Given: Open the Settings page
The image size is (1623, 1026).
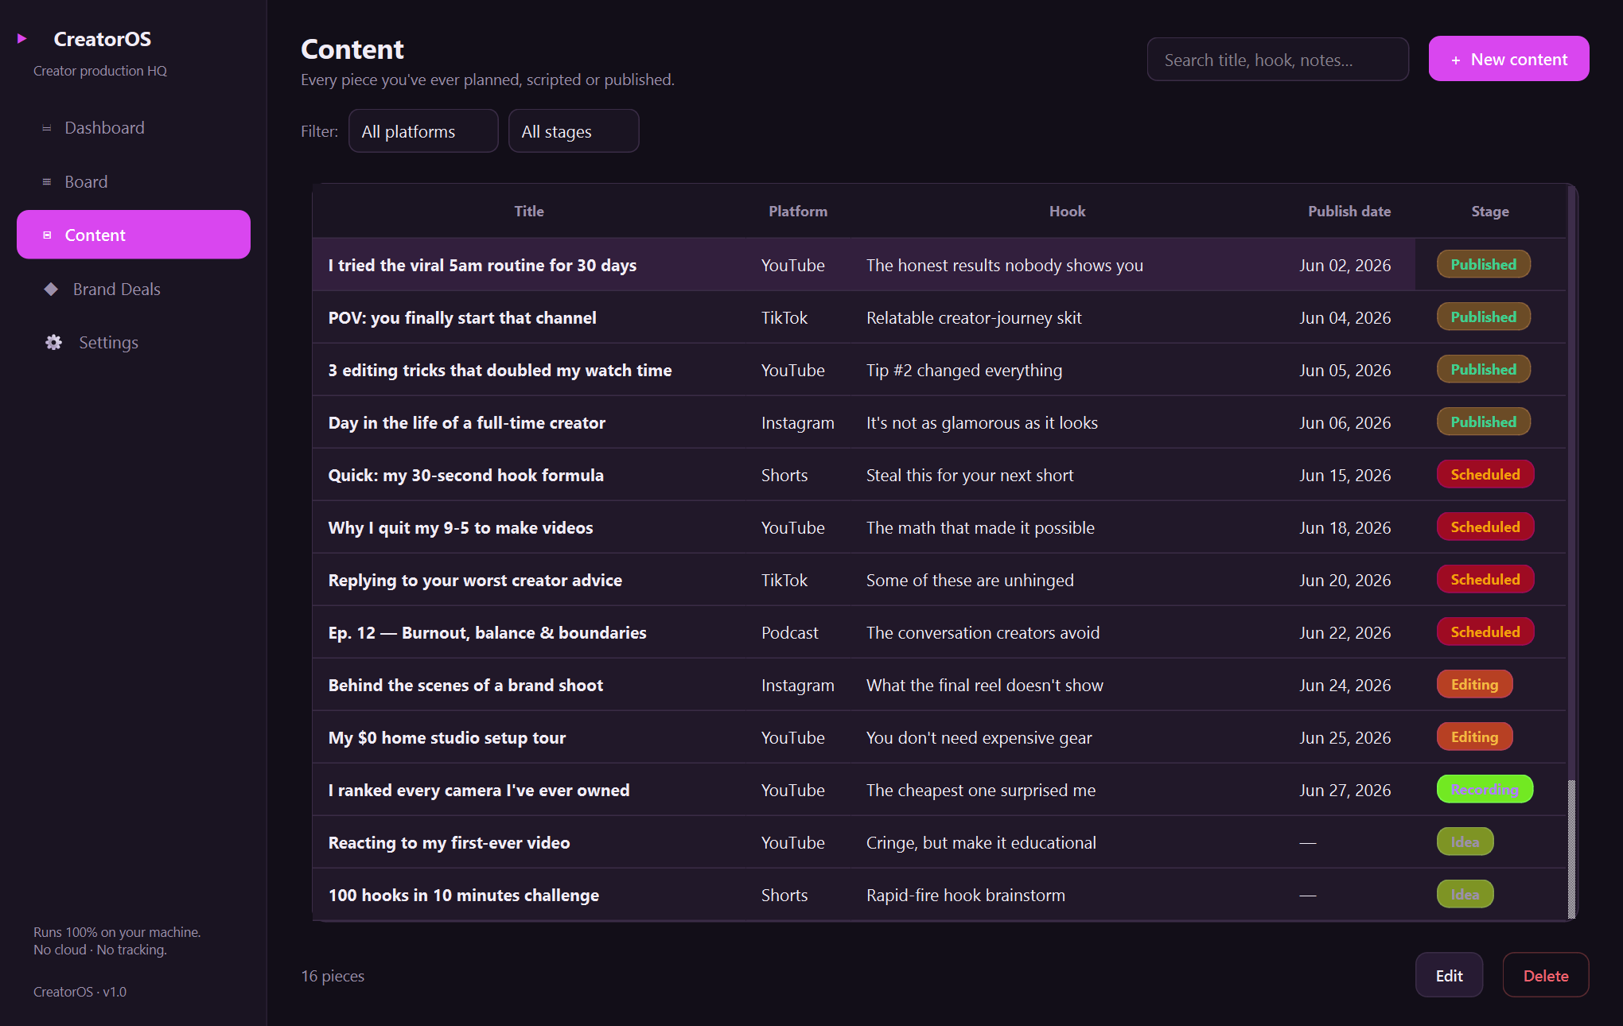Looking at the screenshot, I should (134, 343).
